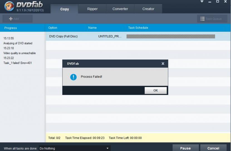Click the 15:23:22 timestamp in the log
This screenshot has height=151, width=231.
[x=9, y=58]
